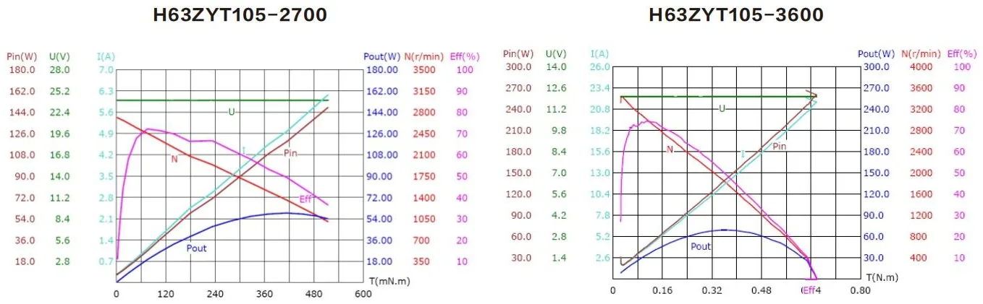This screenshot has width=983, height=304.
Task: Click the 1750 speed axis value
Action: tap(424, 176)
